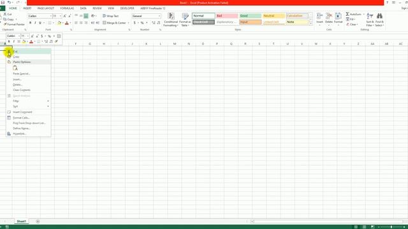Toggle mini toolbar Italic button

click(14, 41)
